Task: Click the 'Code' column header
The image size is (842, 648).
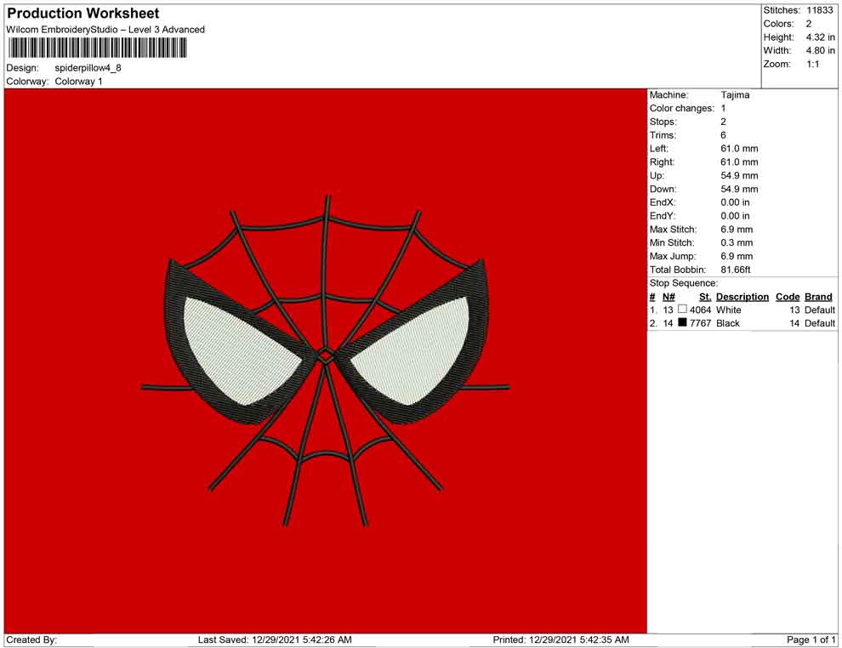Action: 788,296
